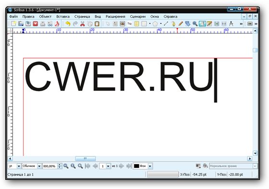Viewport: 269px width, 189px height.
Task: Select the Freehand pencil tool
Action: (181, 24)
